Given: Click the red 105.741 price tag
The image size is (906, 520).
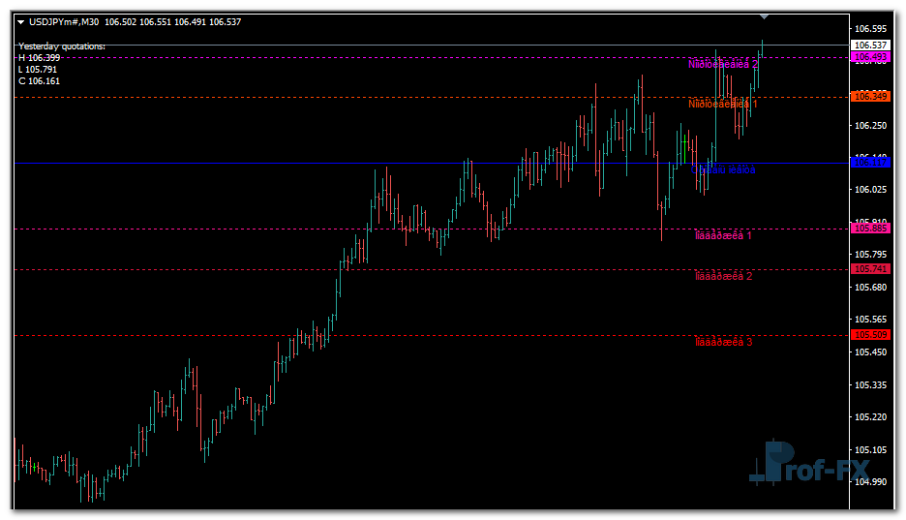Looking at the screenshot, I should pyautogui.click(x=870, y=269).
